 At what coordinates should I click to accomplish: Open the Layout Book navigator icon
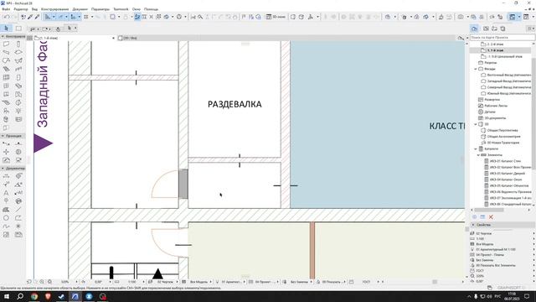coord(495,29)
